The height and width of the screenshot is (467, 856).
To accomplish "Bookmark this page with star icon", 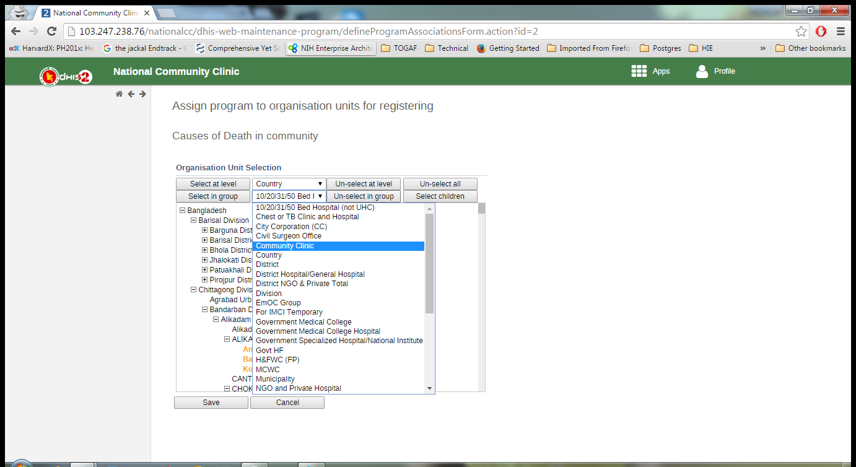I will (x=801, y=32).
